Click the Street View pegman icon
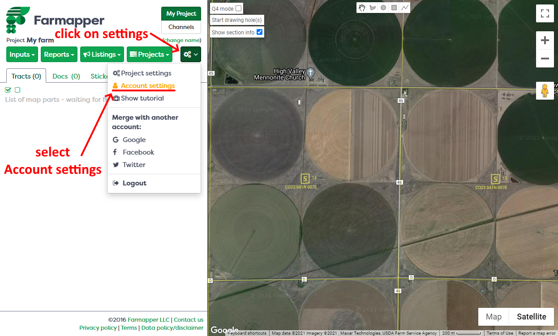The width and height of the screenshot is (558, 336). [545, 90]
